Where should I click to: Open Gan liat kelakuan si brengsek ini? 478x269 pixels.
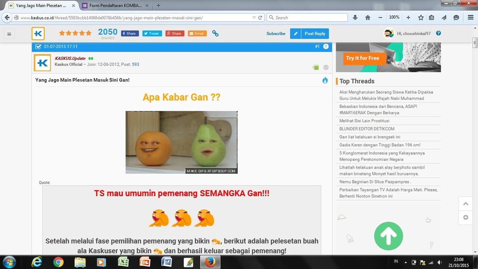(370, 137)
